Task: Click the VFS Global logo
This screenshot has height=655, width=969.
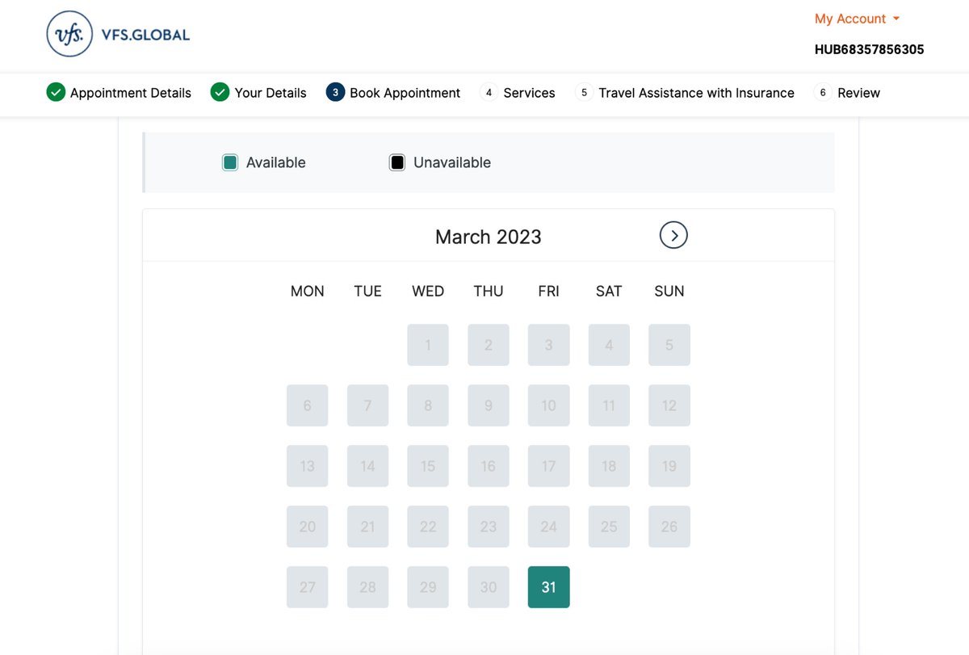Action: [x=119, y=35]
